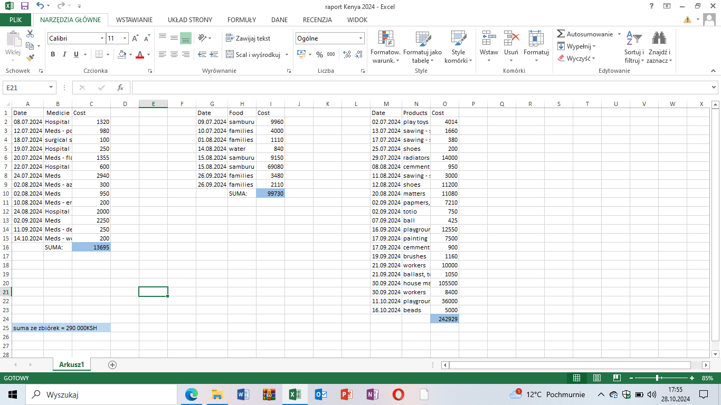The height and width of the screenshot is (405, 721).
Task: Click increase decimal places icon
Action: [347, 54]
